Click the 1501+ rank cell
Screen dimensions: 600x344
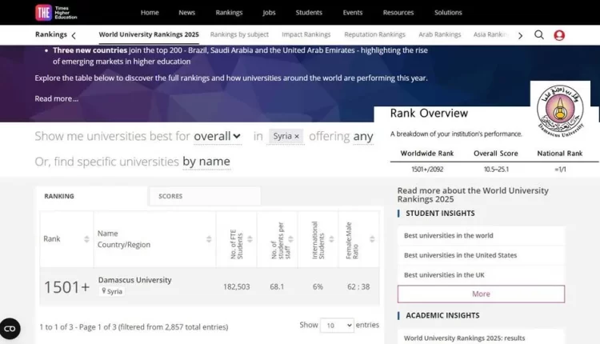(67, 287)
